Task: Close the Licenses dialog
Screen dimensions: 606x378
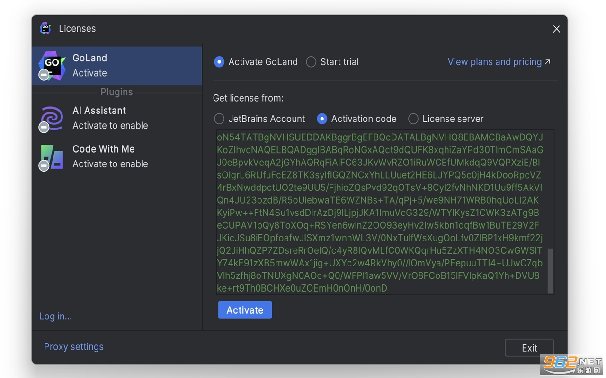Action: (x=556, y=29)
